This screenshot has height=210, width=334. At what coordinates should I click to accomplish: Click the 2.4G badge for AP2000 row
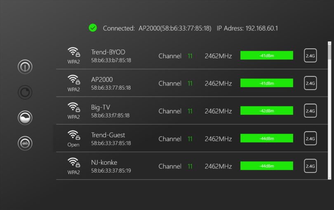click(x=310, y=83)
